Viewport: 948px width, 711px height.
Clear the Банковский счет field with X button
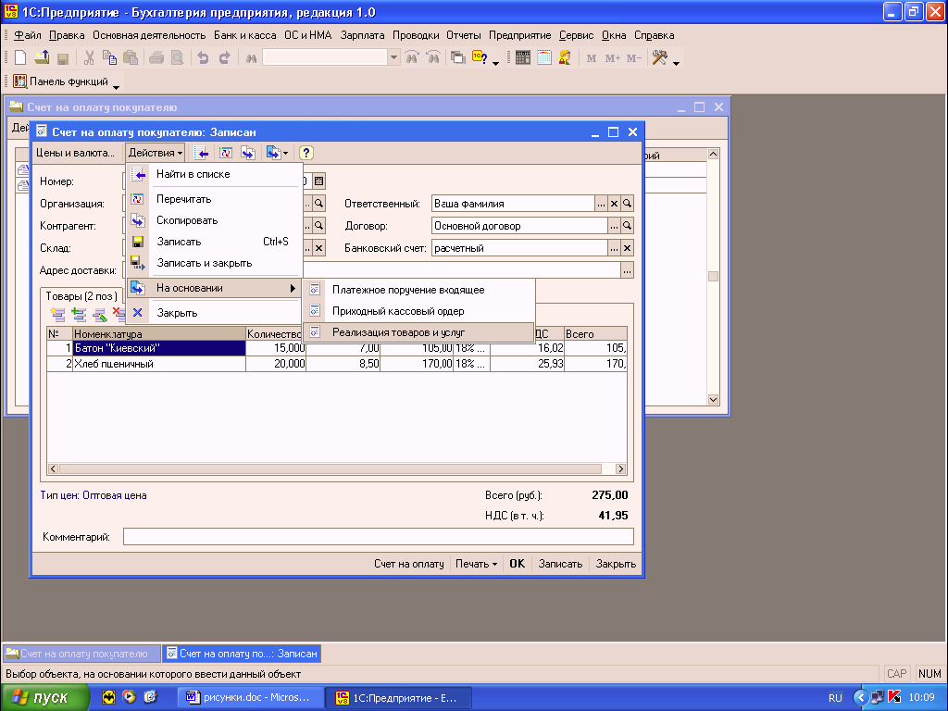pyautogui.click(x=627, y=248)
